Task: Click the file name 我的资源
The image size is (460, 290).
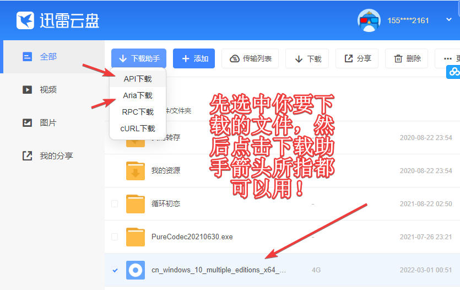Action: [x=166, y=170]
